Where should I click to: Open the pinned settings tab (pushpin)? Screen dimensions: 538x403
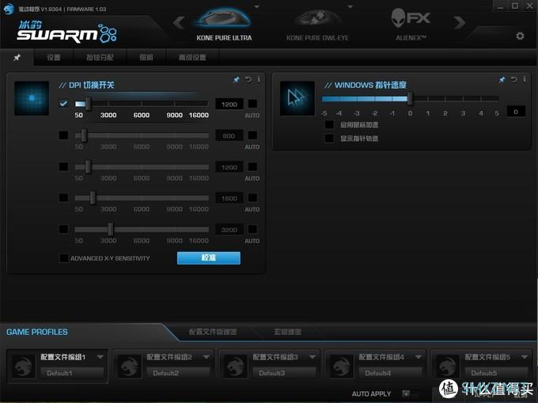tap(17, 57)
